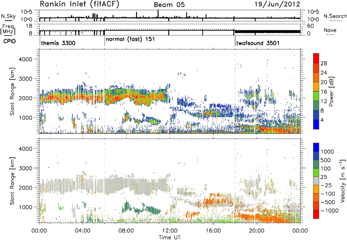Viewport: 347px width, 240px height.
Task: Click the 'Freq. [MHz]' axis label
Action: 8,29
